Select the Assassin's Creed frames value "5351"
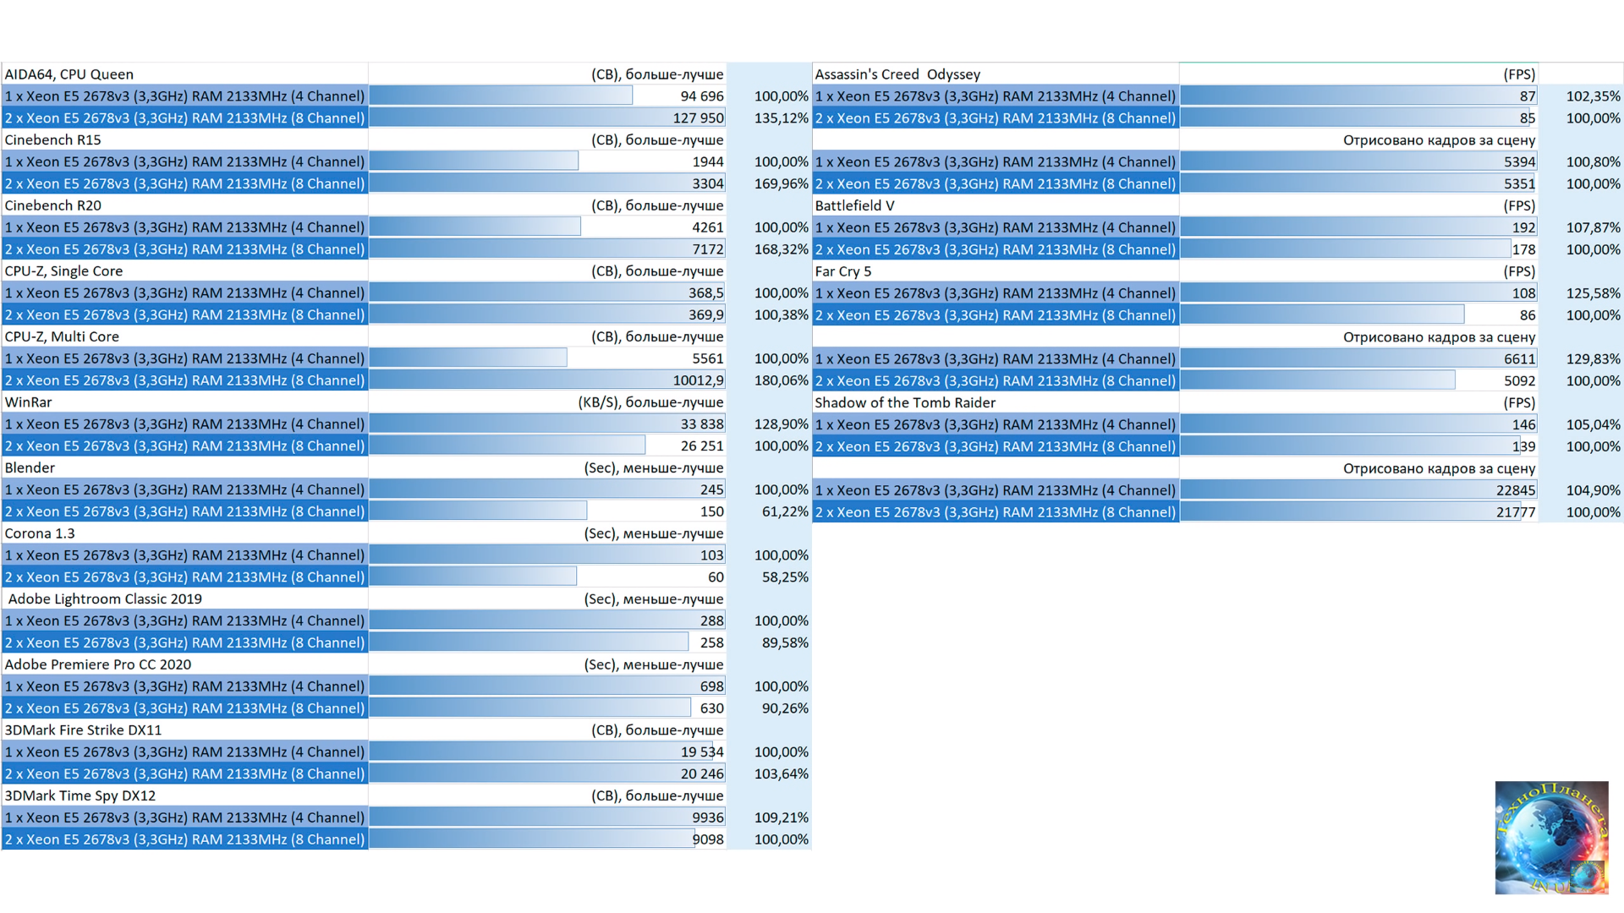 pos(1520,183)
